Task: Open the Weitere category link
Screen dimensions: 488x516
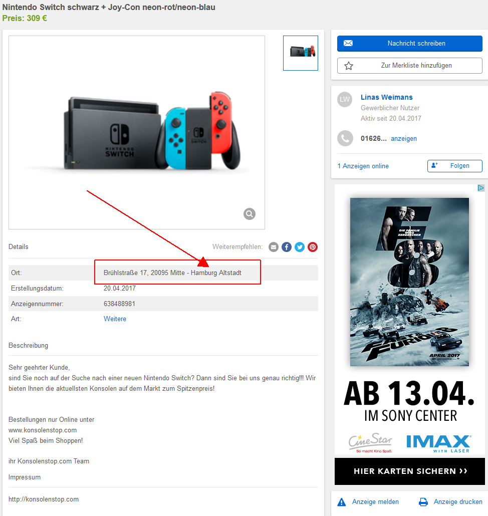Action: [x=115, y=319]
